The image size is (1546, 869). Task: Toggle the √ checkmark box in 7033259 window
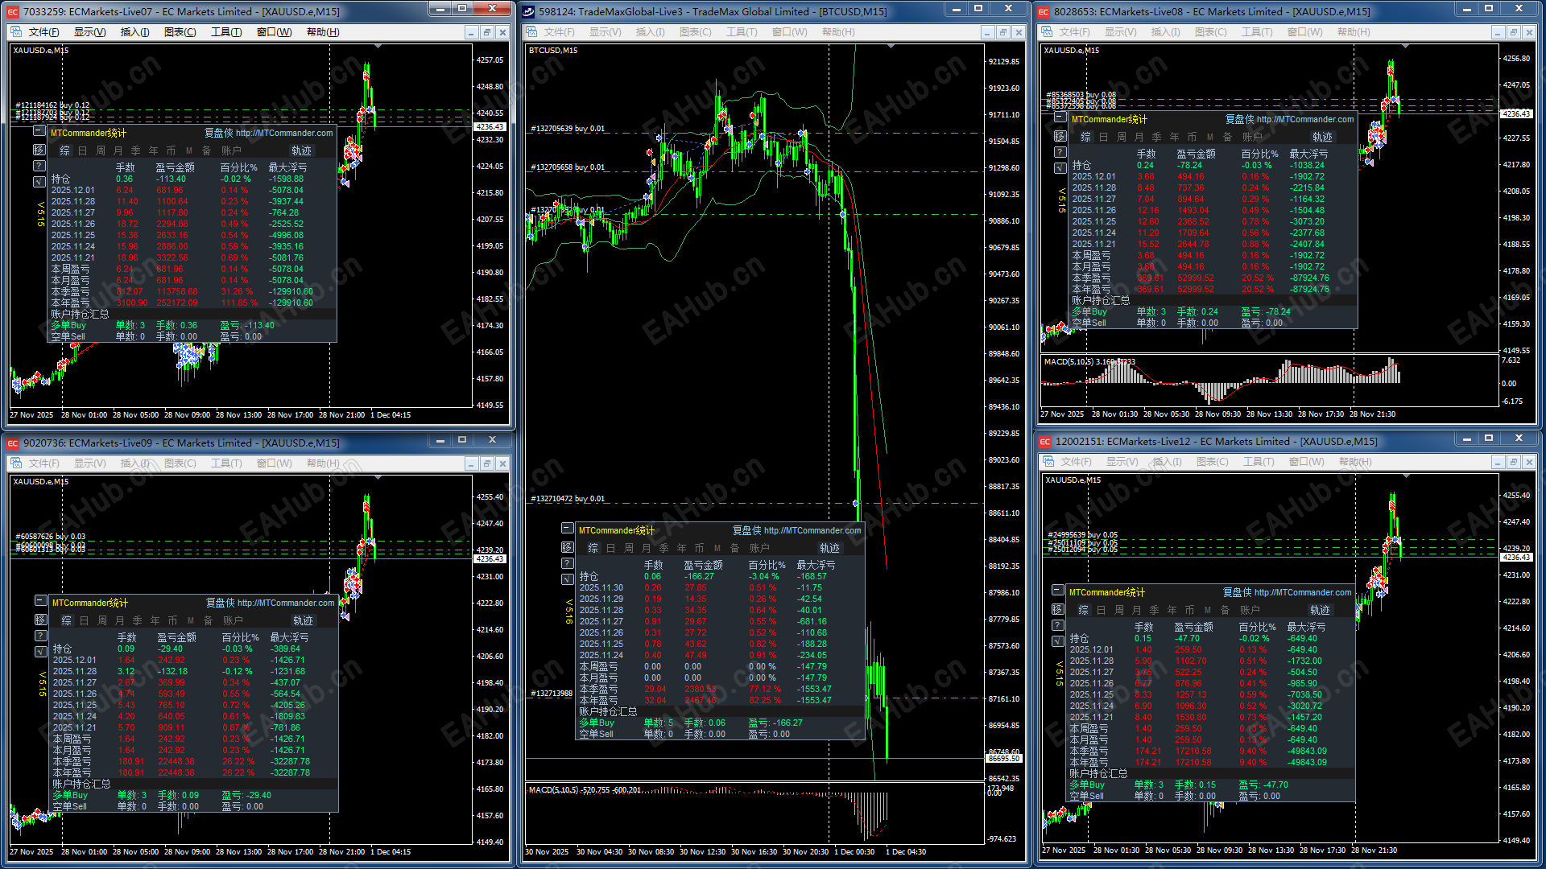click(x=39, y=182)
